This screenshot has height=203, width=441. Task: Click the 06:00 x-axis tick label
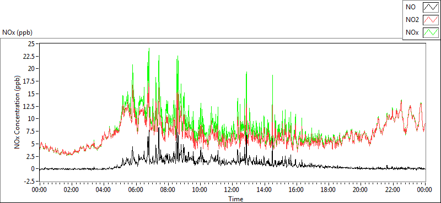pyautogui.click(x=136, y=190)
